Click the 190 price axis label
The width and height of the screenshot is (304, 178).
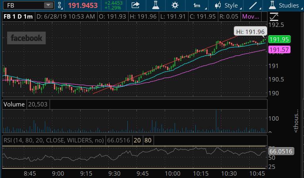pyautogui.click(x=273, y=93)
